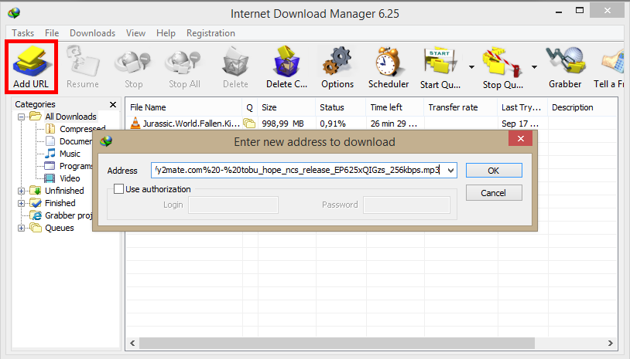This screenshot has width=630, height=359.
Task: Click the Login input field
Action: pos(233,205)
